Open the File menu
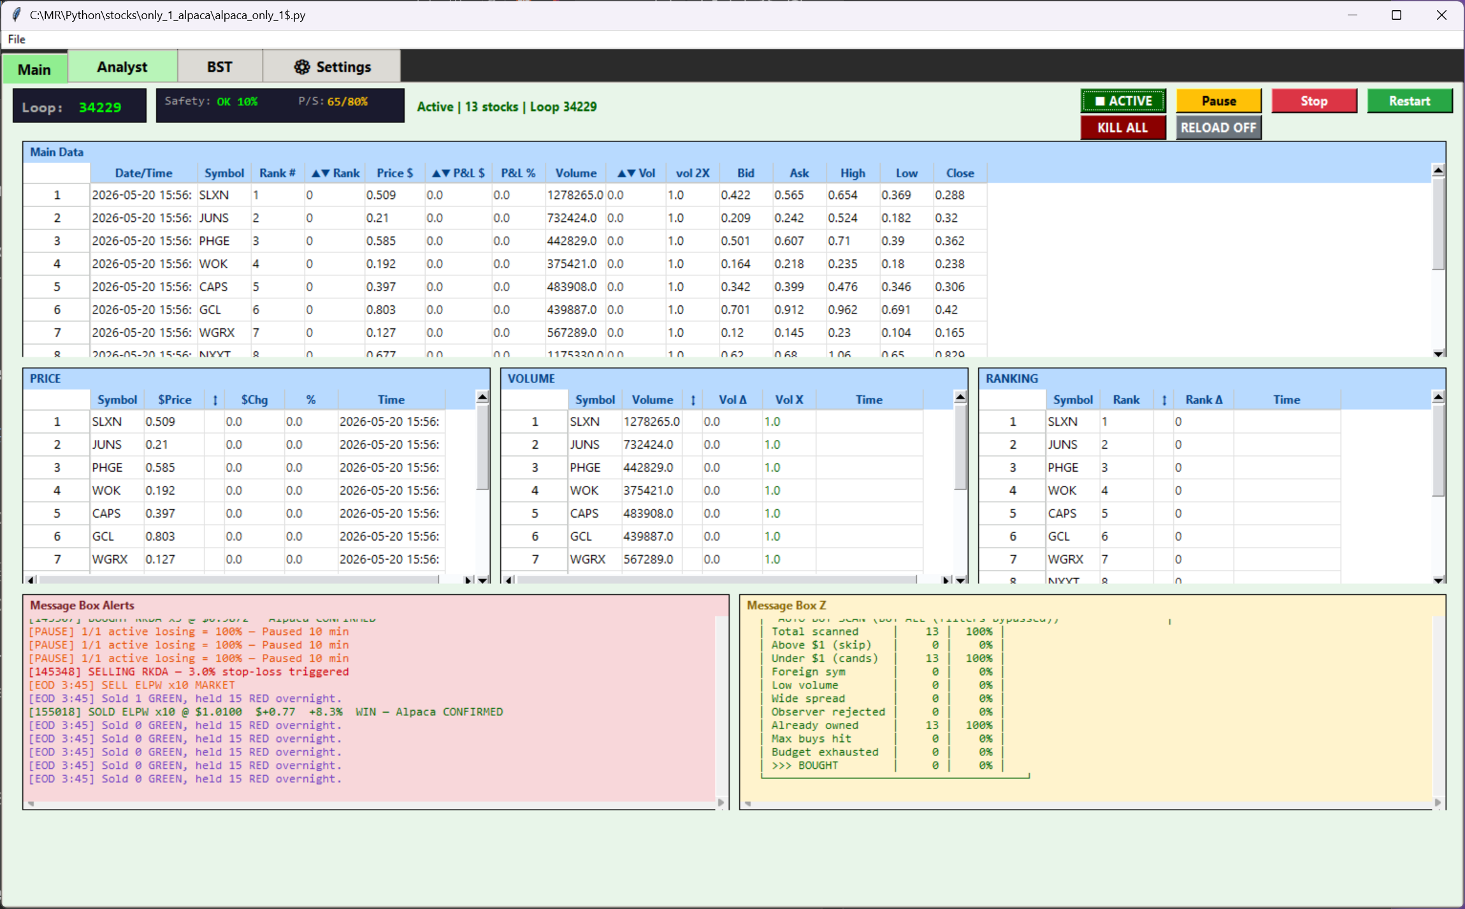The image size is (1465, 909). pos(17,40)
